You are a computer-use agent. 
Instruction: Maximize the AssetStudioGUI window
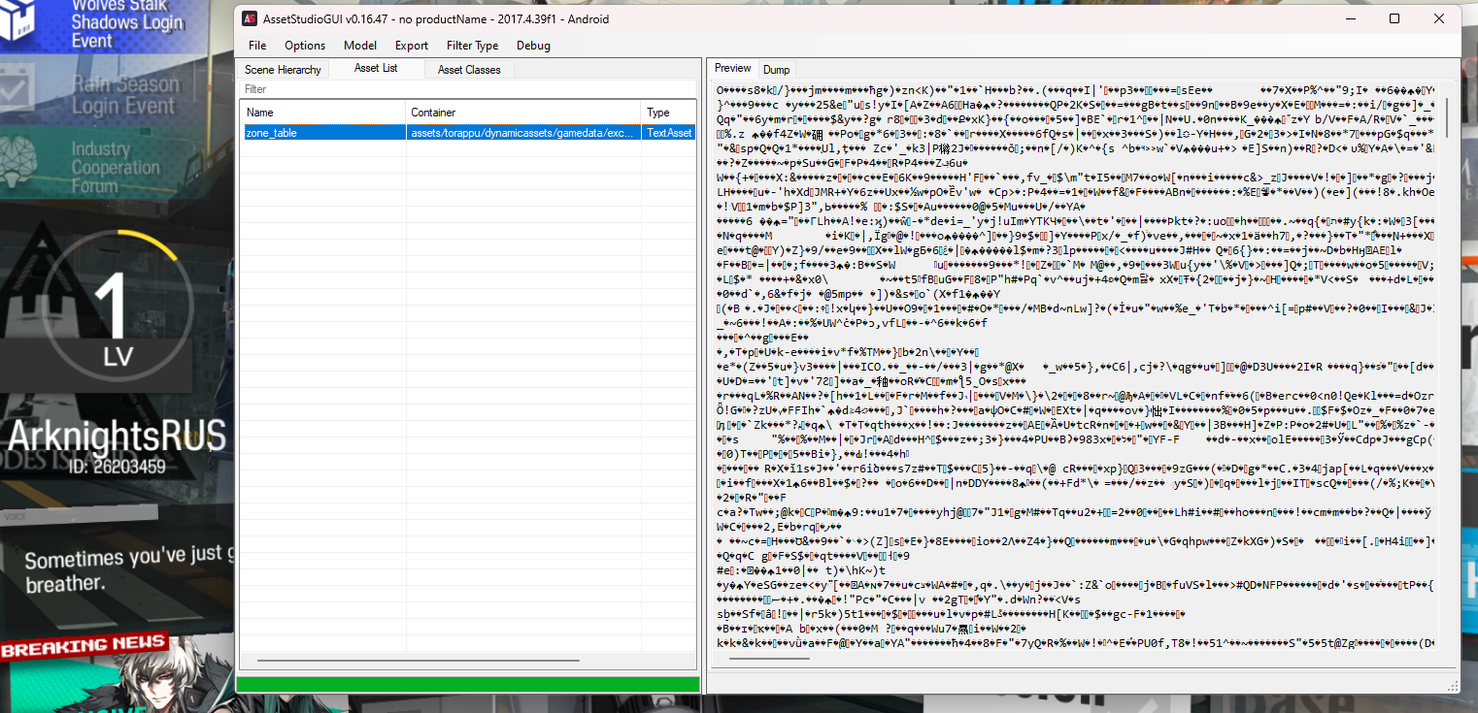tap(1394, 18)
